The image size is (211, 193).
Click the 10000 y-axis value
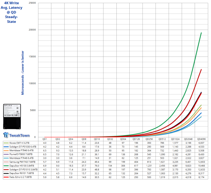pyautogui.click(x=32, y=83)
